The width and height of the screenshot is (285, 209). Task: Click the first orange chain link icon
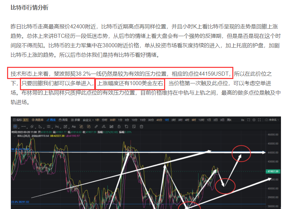click(81, 127)
